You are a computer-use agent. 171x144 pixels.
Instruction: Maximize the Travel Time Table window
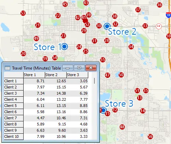(79, 68)
